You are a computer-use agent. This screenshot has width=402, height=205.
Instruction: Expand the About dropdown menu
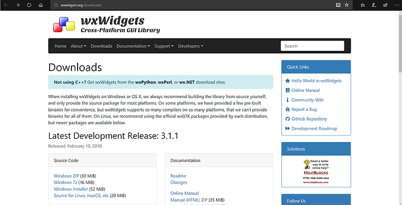click(78, 46)
